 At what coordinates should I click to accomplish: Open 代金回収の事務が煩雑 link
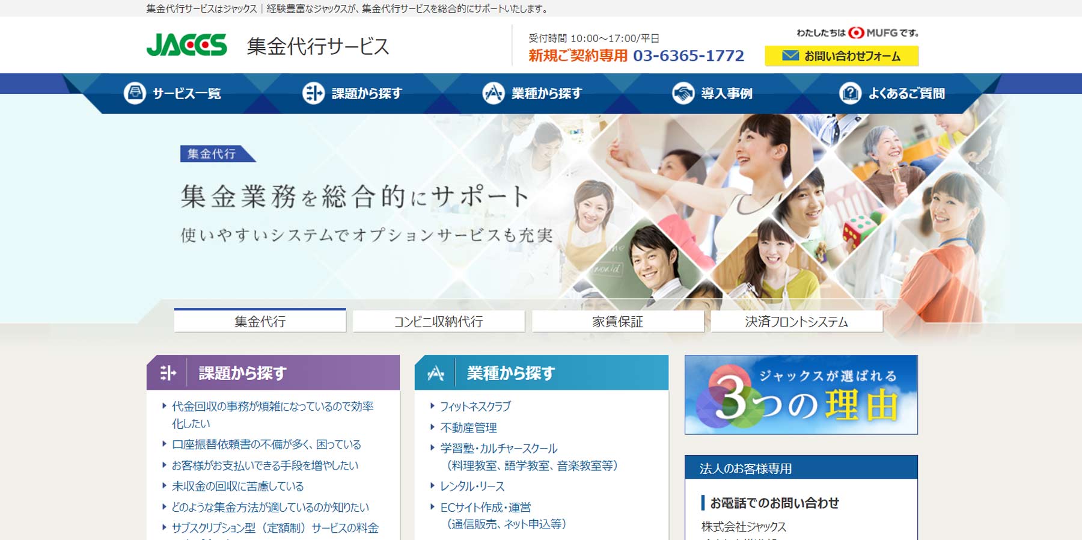pyautogui.click(x=272, y=415)
